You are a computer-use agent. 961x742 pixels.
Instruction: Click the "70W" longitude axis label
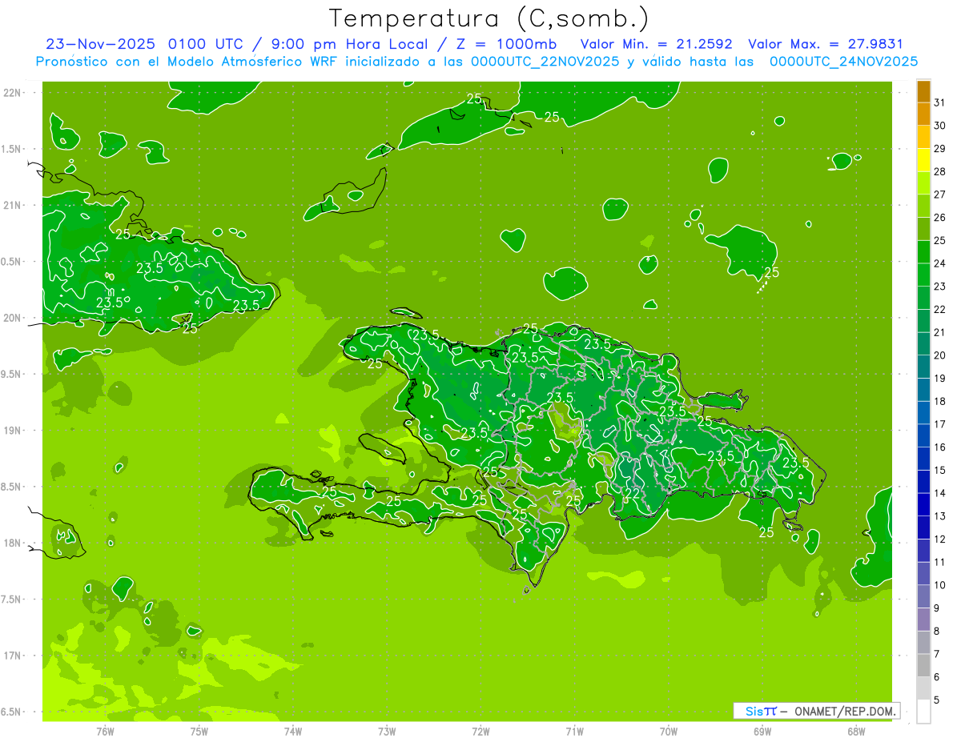pos(669,731)
